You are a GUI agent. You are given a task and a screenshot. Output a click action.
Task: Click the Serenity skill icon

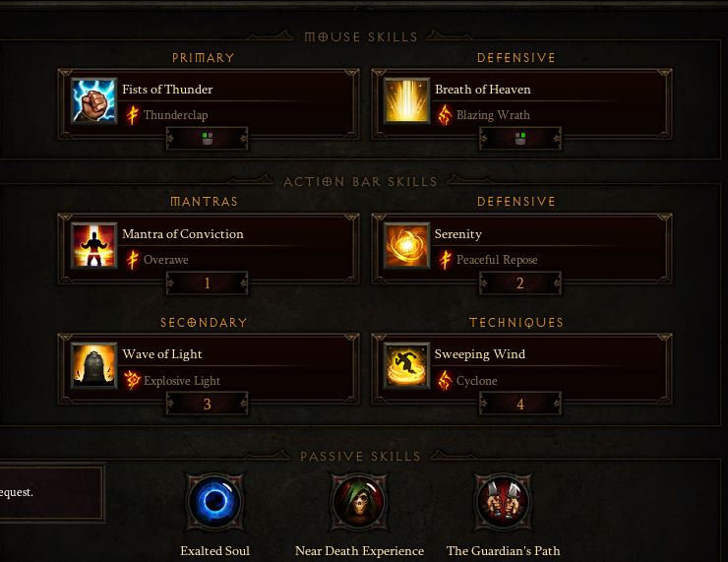coord(406,245)
